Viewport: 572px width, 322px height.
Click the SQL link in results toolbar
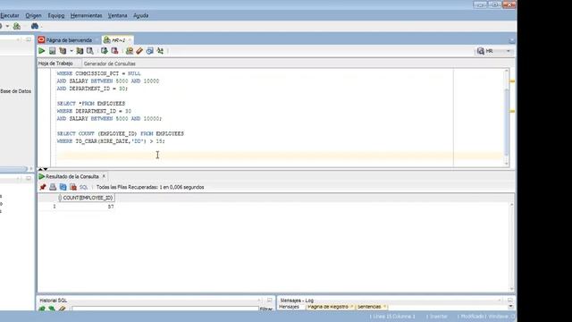click(x=83, y=187)
